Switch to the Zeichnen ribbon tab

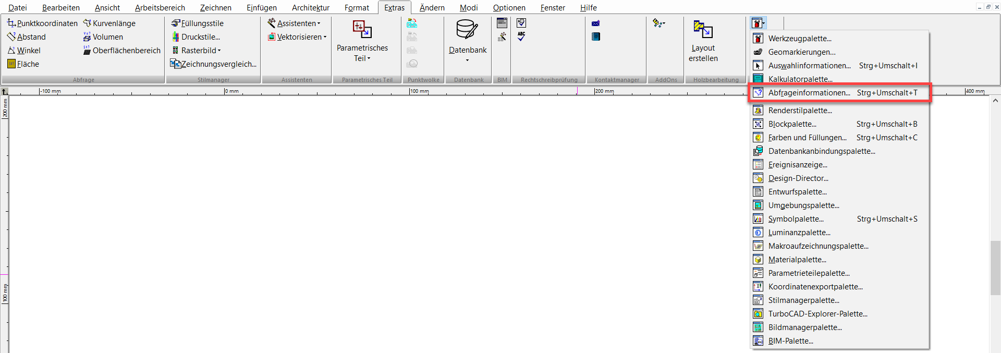216,8
